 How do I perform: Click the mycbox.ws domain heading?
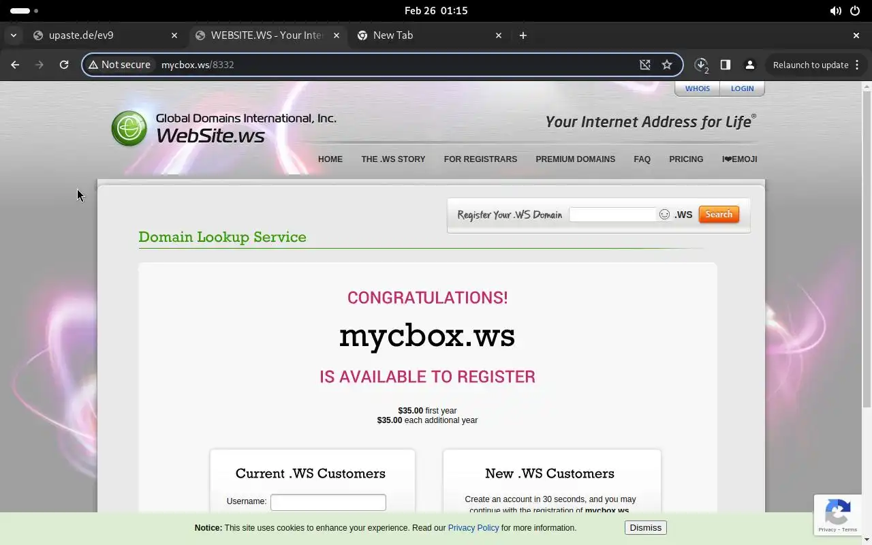(427, 336)
